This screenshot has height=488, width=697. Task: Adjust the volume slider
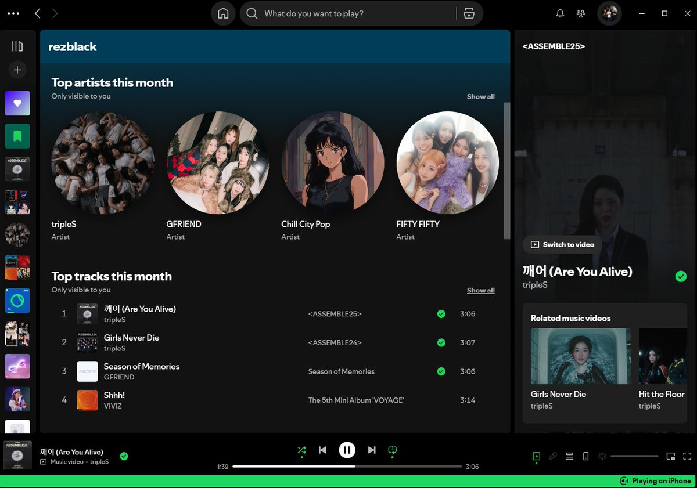coord(634,457)
